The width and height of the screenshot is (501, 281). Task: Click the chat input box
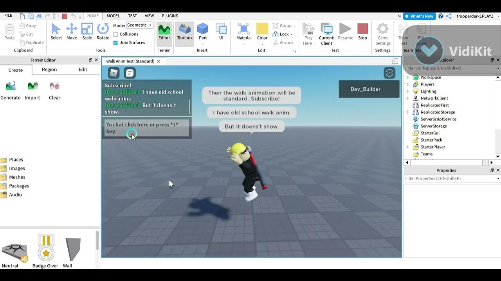pyautogui.click(x=147, y=128)
